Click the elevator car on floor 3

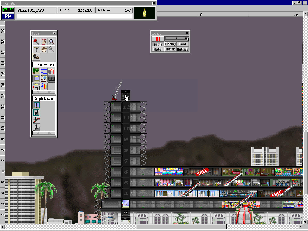(125, 204)
